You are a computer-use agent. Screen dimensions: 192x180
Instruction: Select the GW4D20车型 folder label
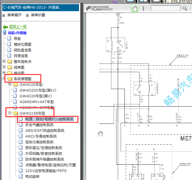[31, 85]
